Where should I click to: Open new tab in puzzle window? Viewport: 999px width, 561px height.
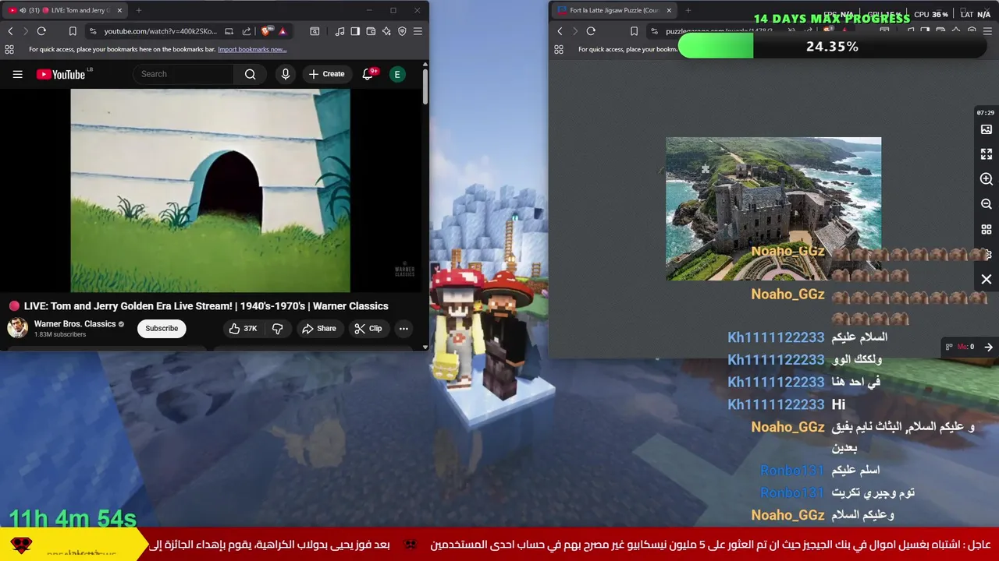point(688,10)
